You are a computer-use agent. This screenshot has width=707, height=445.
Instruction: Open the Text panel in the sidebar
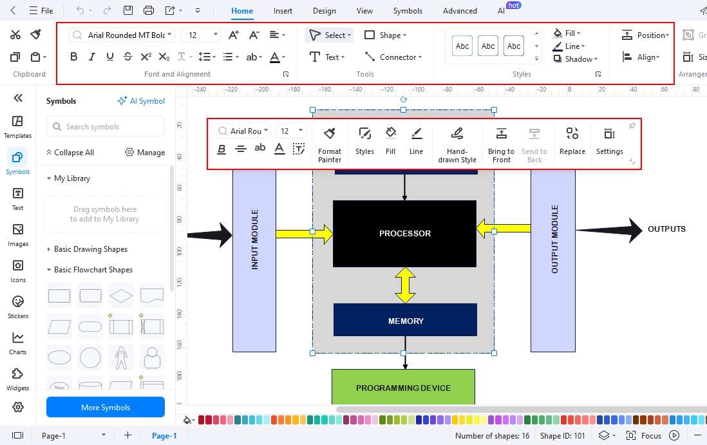coord(17,199)
